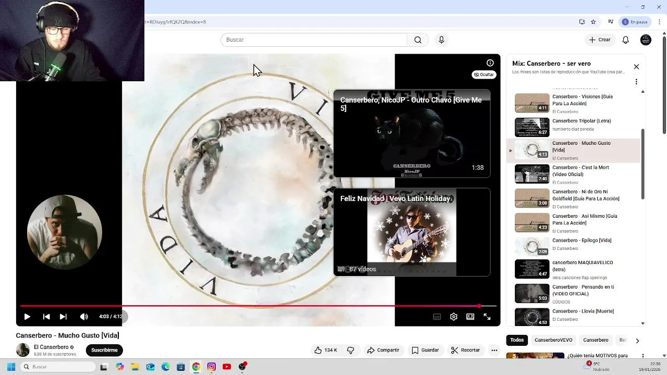The height and width of the screenshot is (375, 667).
Task: Search with the magnifier button
Action: coord(418,40)
